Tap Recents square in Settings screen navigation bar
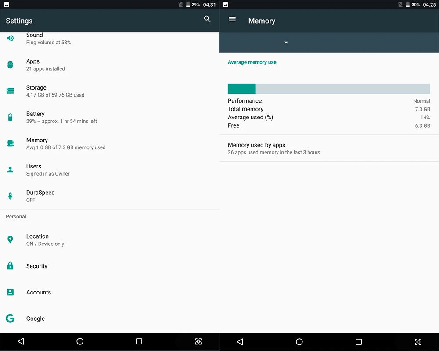The height and width of the screenshot is (351, 439). point(139,341)
